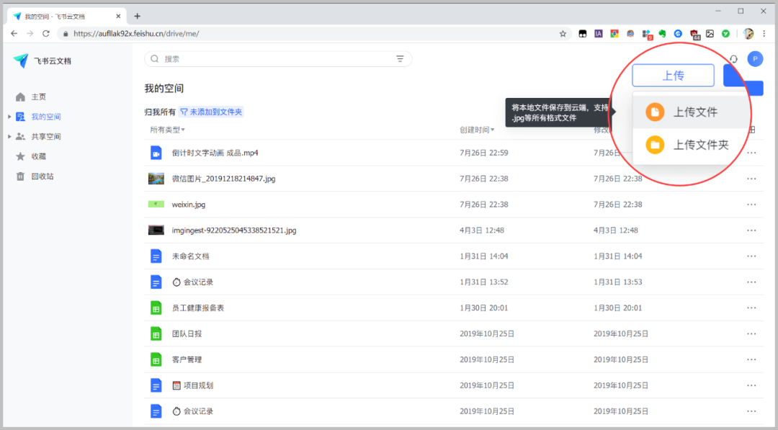Open the 创建时间 sort dropdown

tap(477, 130)
